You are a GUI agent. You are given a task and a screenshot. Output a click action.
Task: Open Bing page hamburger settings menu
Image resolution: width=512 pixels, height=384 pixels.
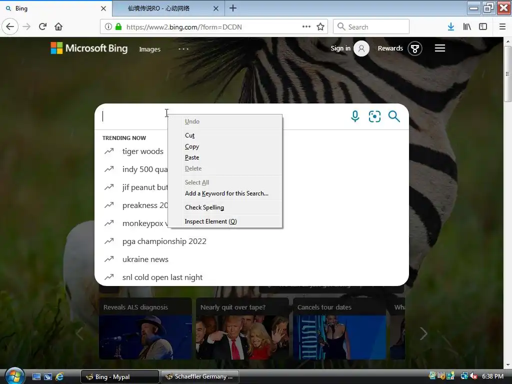(440, 48)
